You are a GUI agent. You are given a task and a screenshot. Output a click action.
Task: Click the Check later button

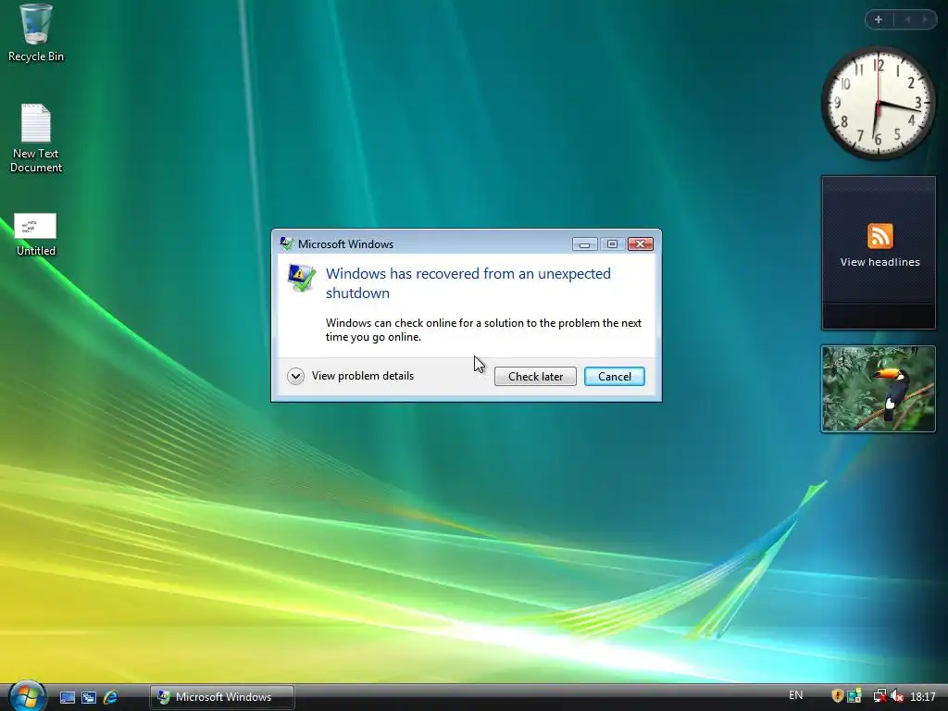point(535,376)
